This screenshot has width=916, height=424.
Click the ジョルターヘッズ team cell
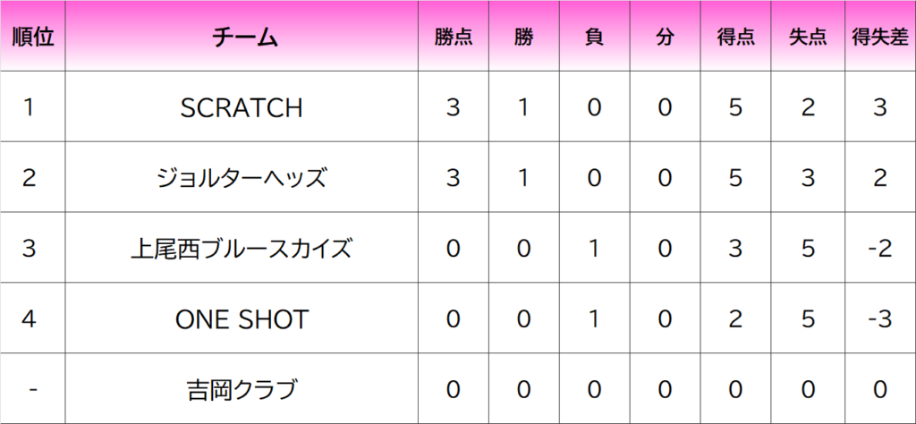pos(242,177)
